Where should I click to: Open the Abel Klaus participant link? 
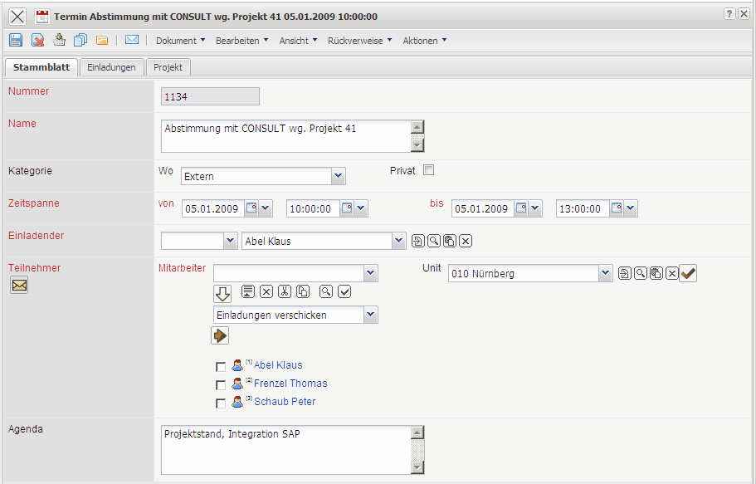click(x=278, y=364)
